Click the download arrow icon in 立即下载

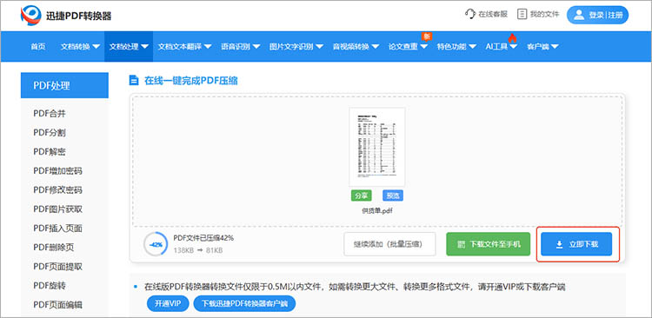coord(559,244)
